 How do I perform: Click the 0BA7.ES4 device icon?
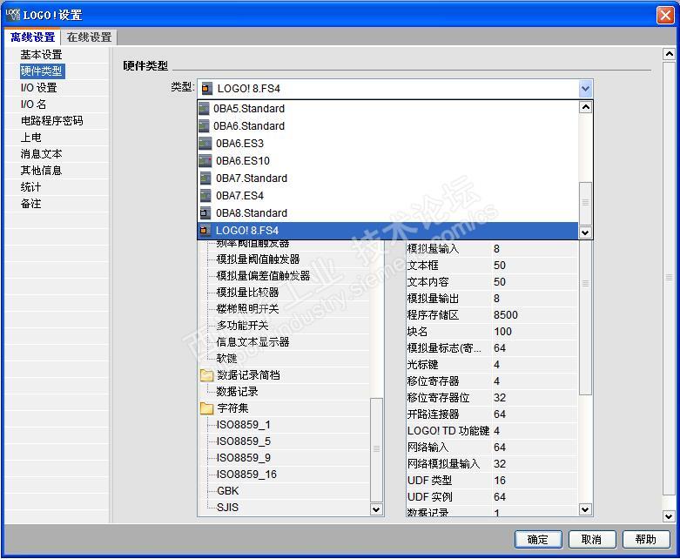click(205, 196)
